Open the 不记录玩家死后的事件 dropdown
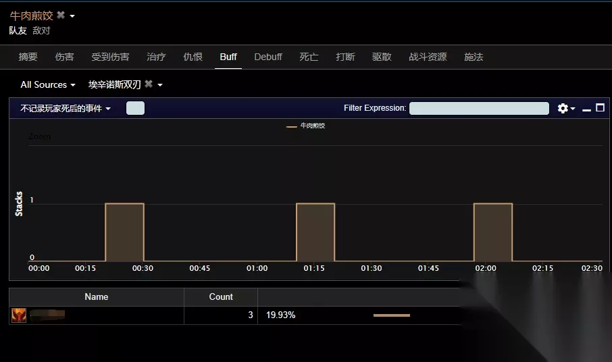 [x=66, y=109]
